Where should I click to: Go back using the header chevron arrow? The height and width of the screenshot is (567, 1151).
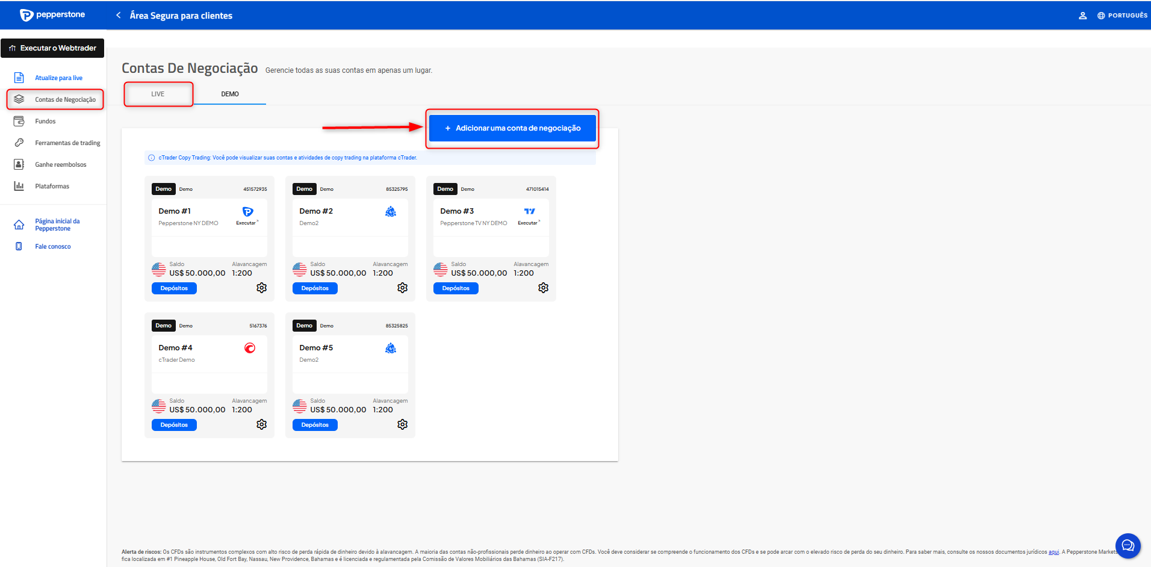coord(119,15)
